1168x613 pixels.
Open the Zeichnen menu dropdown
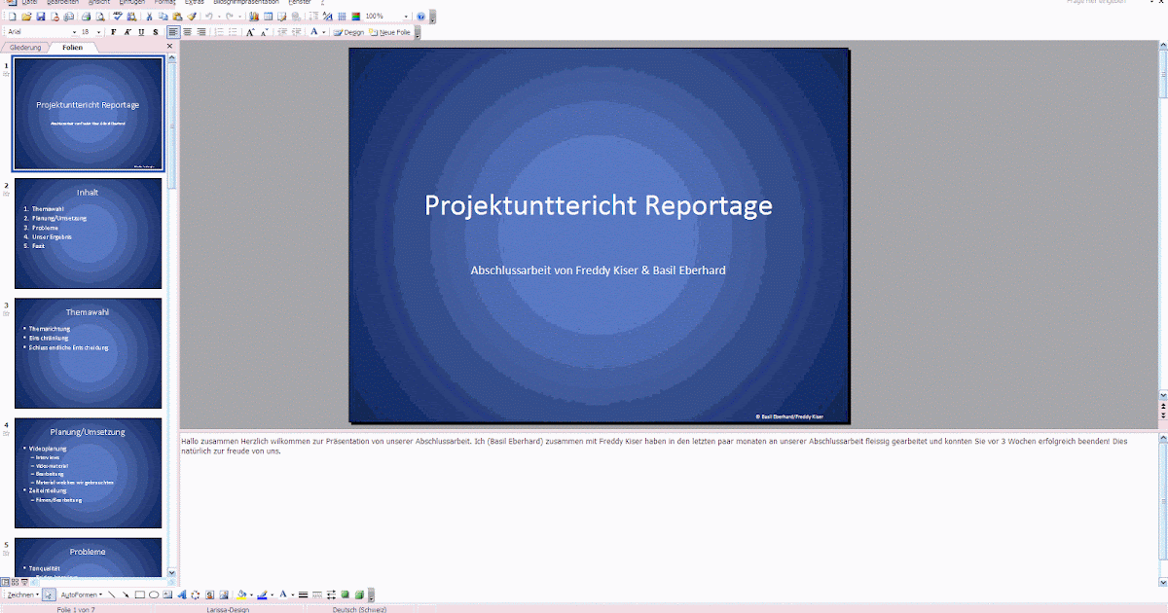tap(22, 595)
